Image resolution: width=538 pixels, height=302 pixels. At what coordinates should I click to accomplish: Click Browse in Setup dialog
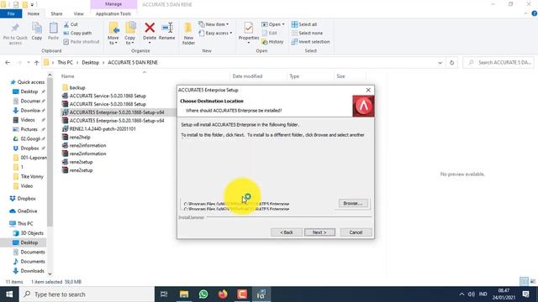(353, 203)
